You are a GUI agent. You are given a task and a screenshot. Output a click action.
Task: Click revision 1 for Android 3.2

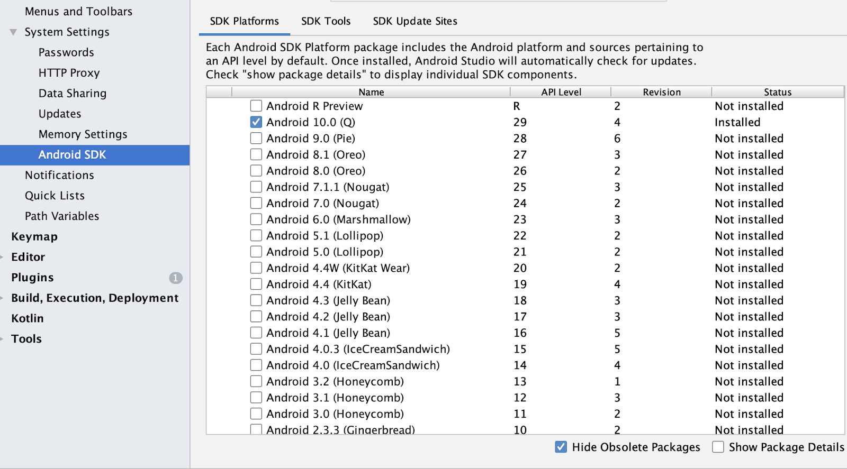617,382
